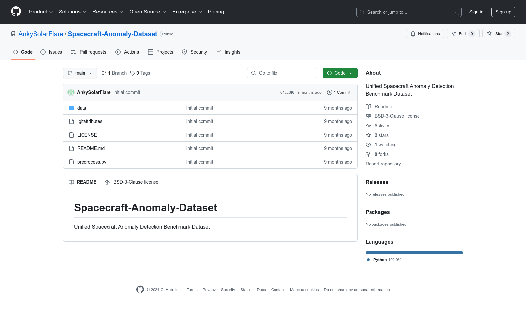Open the Issues tab
The image size is (526, 329).
tap(51, 52)
